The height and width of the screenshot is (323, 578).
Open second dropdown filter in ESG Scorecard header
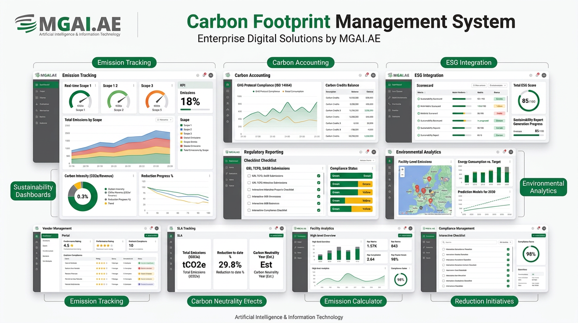[x=498, y=85]
